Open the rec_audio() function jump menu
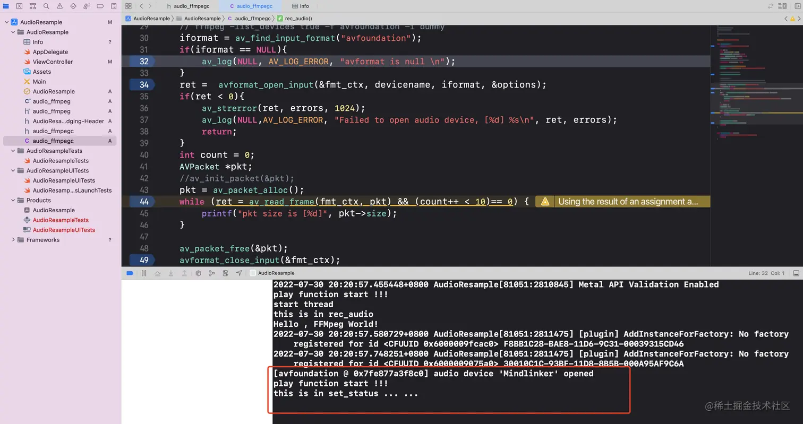 294,19
